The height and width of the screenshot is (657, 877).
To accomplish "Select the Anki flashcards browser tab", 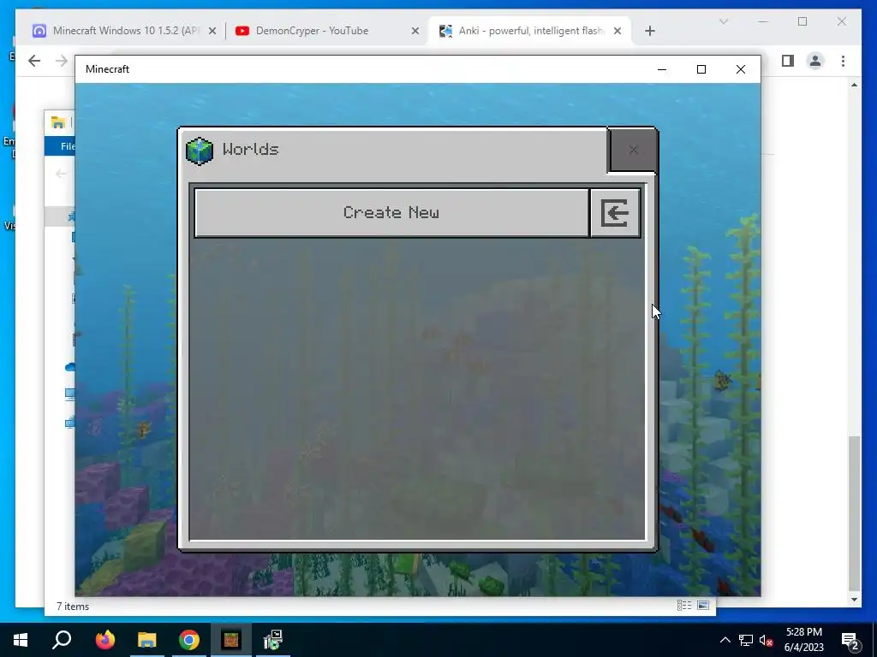I will click(530, 31).
